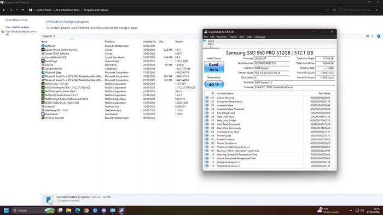Open the Disk menu in CrystalDiskInfo
This screenshot has width=383, height=215.
click(x=242, y=37)
